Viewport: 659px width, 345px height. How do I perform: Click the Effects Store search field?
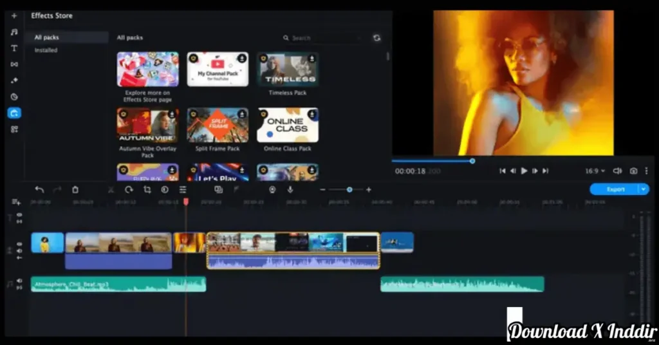[x=322, y=38]
